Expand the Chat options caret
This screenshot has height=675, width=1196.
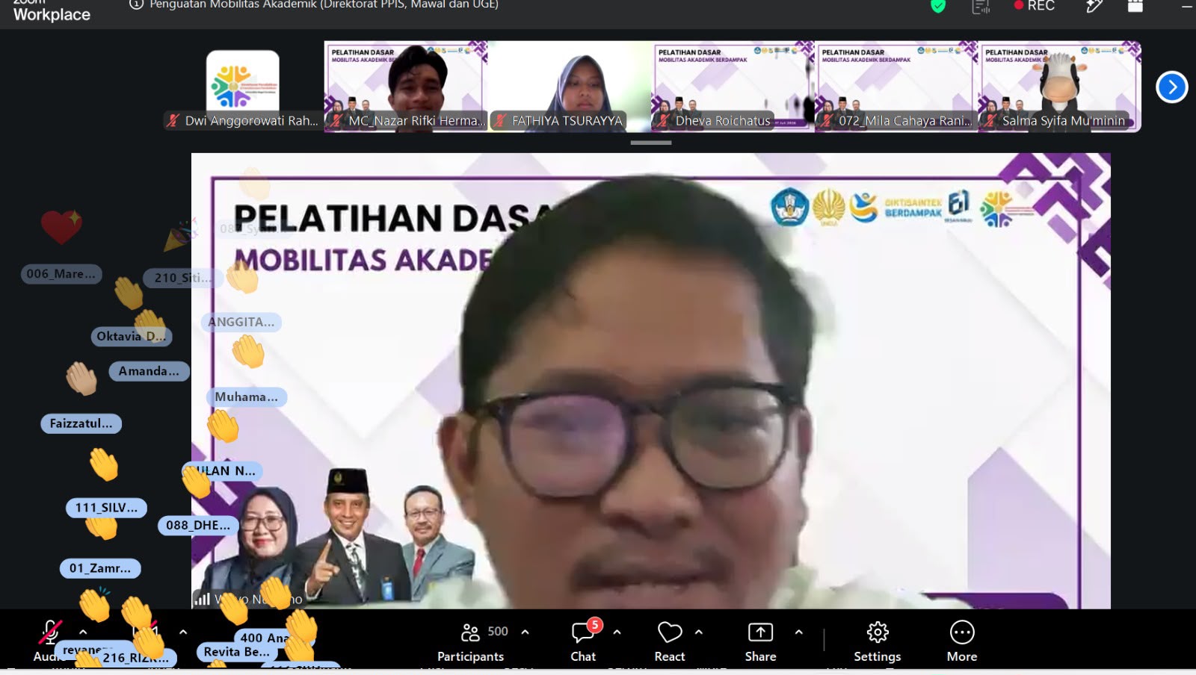coord(617,632)
